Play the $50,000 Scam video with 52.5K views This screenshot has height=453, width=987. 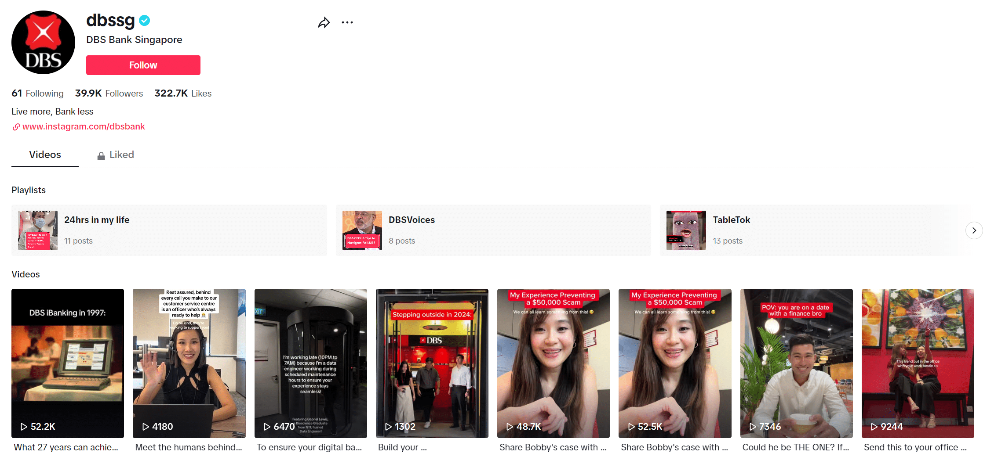675,363
